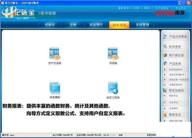Maximize the 用友记账宝 window
This screenshot has width=192, height=138.
point(184,3)
